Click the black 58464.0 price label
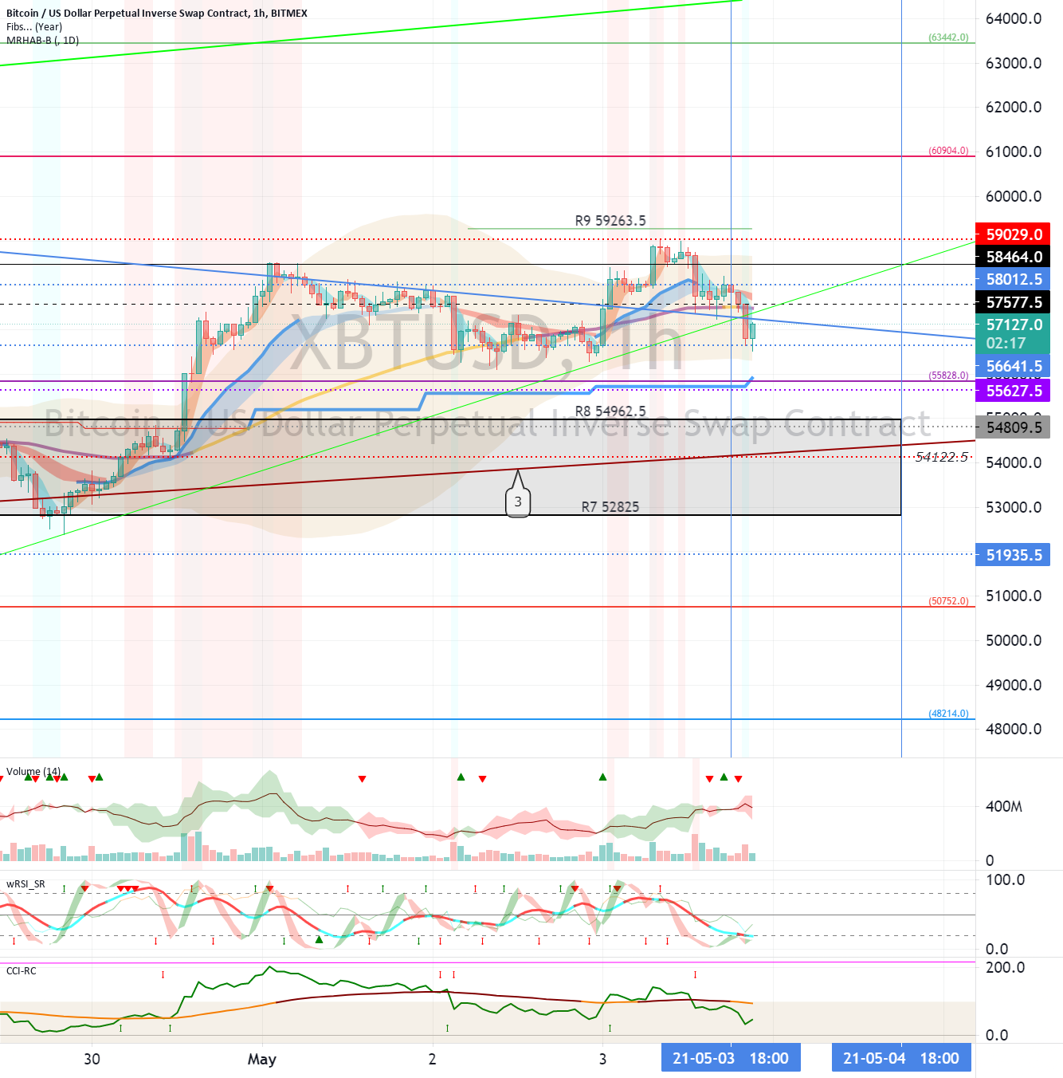1063x1078 pixels. coord(1013,257)
